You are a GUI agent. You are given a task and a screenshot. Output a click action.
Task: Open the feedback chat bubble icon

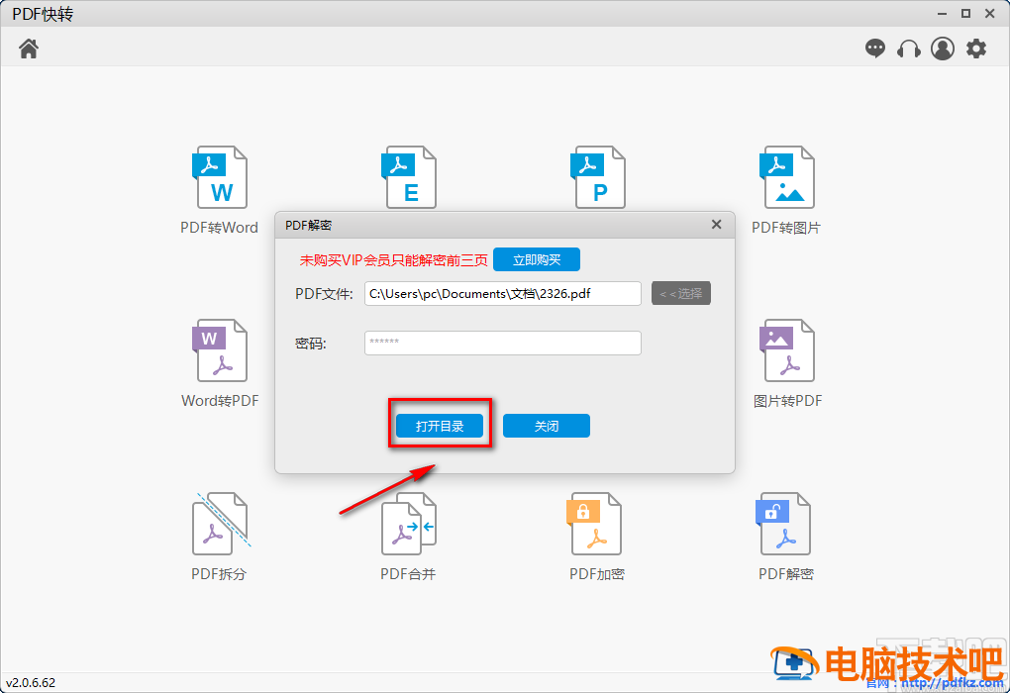[874, 49]
